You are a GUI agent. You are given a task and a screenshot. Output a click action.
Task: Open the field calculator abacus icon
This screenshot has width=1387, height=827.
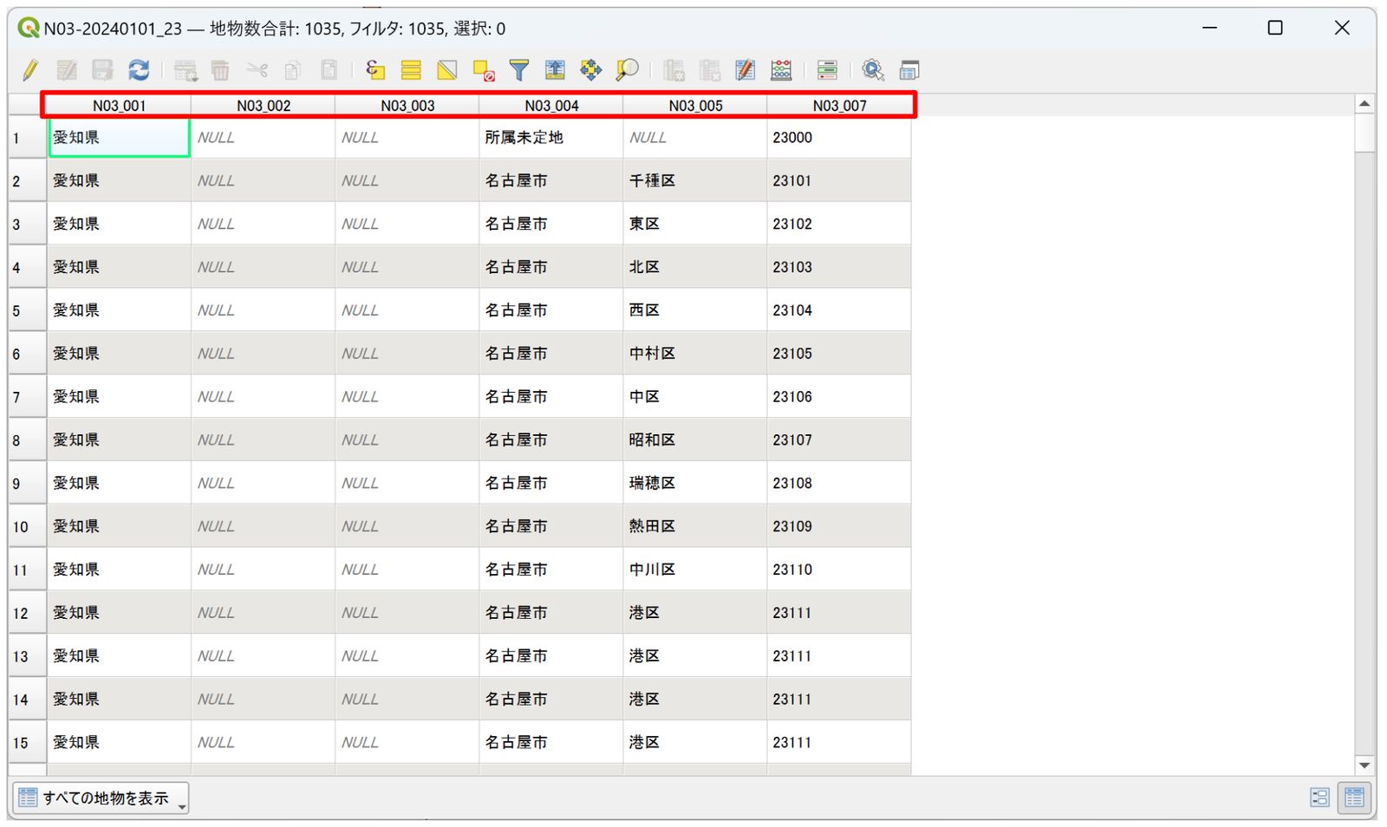point(782,70)
